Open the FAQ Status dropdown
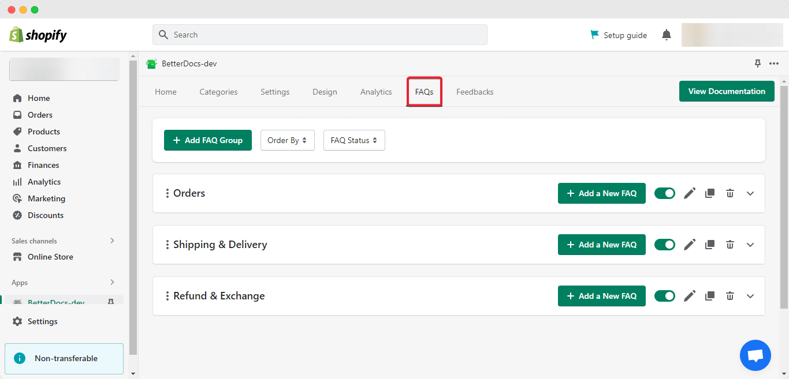Image resolution: width=789 pixels, height=379 pixels. coord(354,140)
